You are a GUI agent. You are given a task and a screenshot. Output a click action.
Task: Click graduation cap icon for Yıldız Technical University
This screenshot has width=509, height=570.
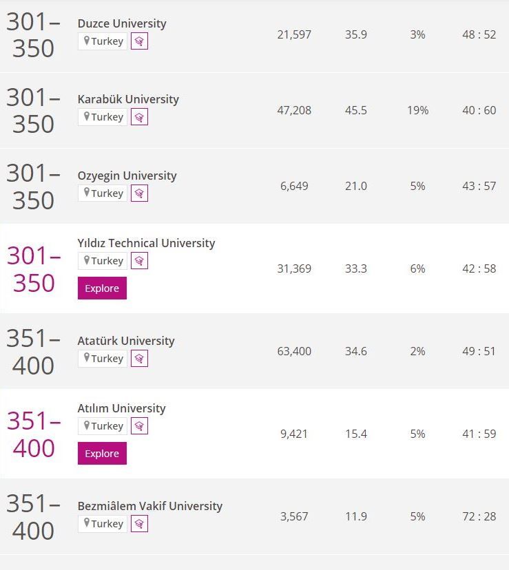click(139, 261)
